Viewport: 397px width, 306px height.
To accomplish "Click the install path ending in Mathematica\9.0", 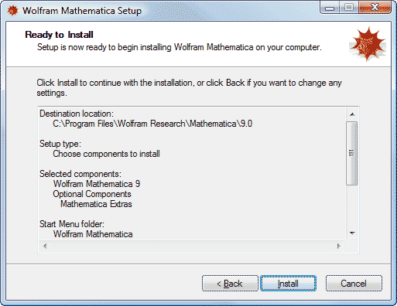I will click(x=152, y=124).
